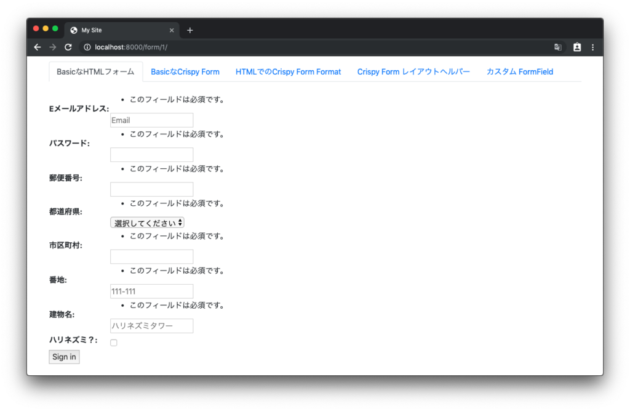
Task: Click the 建物名 input with ハリネズミタワー placeholder
Action: tap(151, 325)
